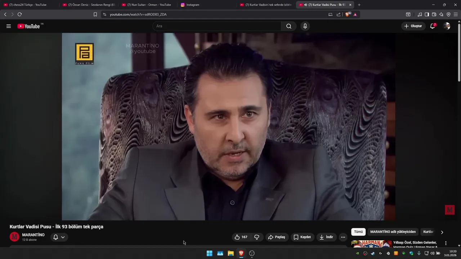The image size is (461, 259).
Task: Open YouTube notifications bell
Action: click(433, 26)
